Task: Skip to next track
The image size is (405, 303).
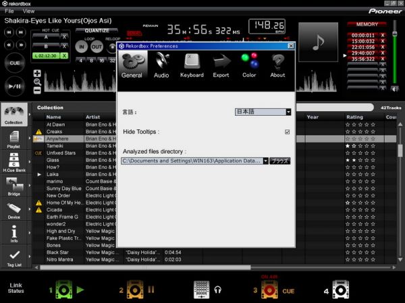Action: pos(21,32)
